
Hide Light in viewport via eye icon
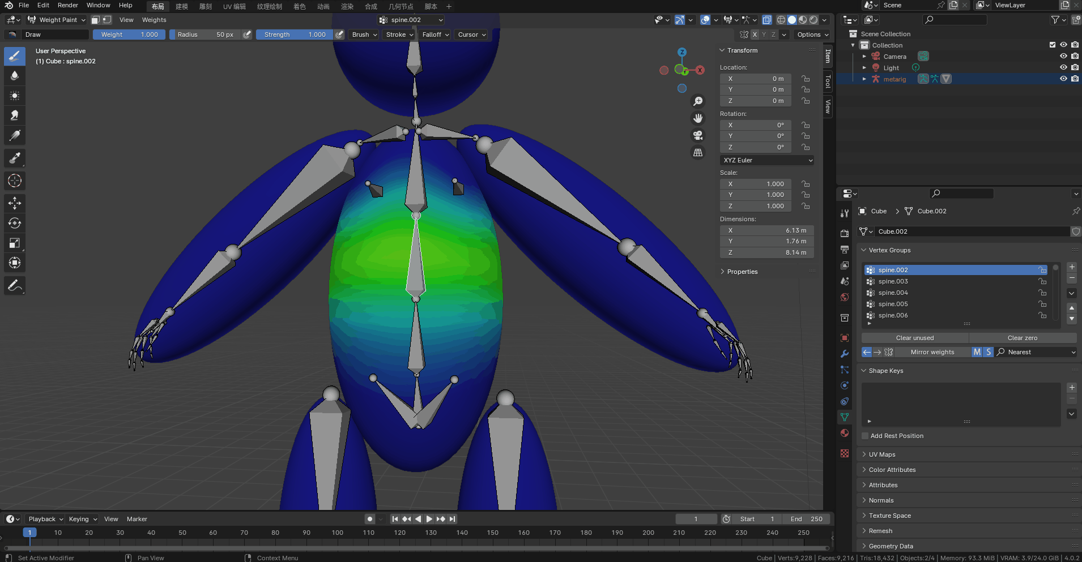[1063, 67]
